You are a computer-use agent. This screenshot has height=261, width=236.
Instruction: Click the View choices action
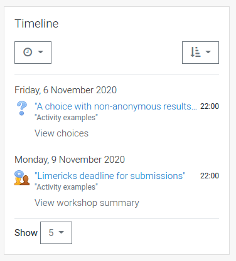tap(62, 133)
